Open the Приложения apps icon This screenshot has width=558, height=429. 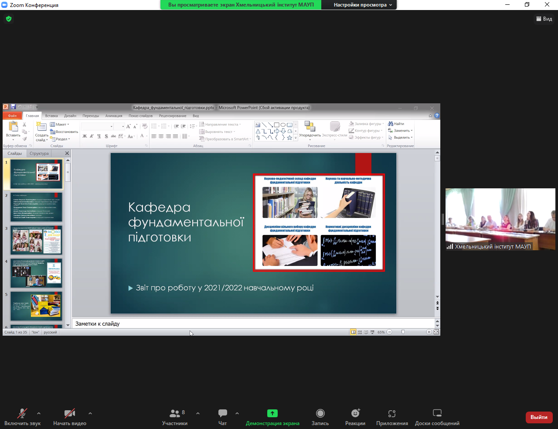(392, 413)
